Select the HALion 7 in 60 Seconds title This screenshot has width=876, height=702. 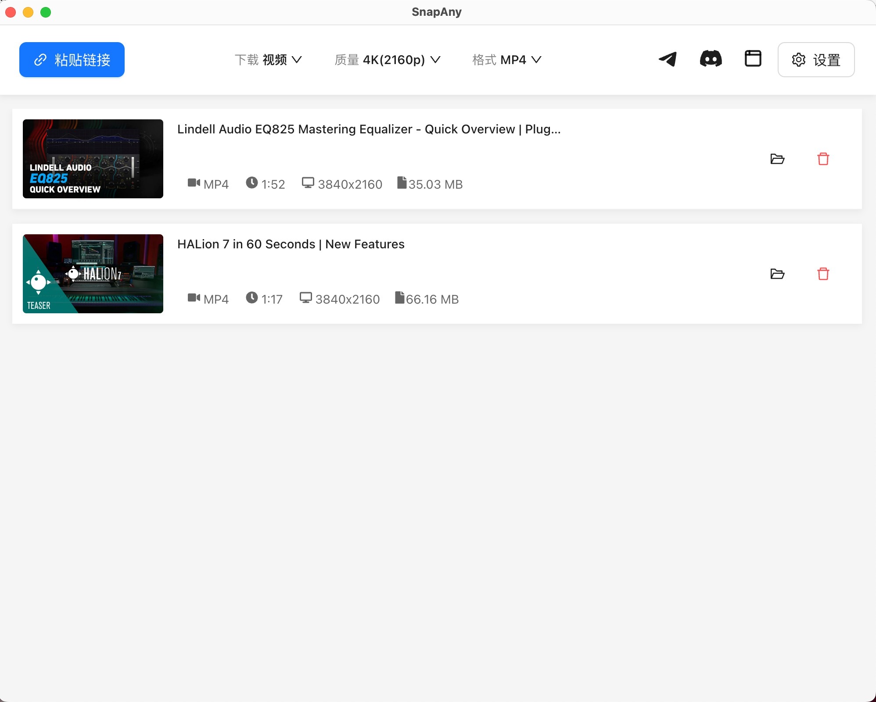click(x=291, y=244)
